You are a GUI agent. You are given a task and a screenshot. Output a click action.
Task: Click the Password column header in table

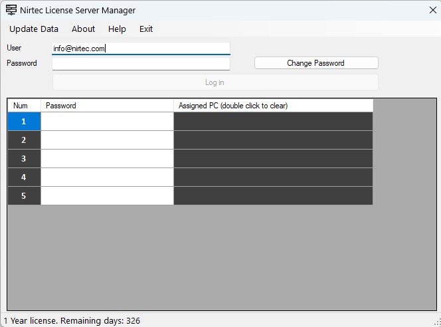click(107, 106)
